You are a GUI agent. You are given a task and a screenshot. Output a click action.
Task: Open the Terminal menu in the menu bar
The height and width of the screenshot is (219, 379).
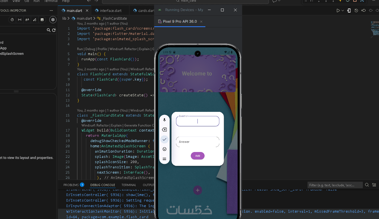point(51,1)
